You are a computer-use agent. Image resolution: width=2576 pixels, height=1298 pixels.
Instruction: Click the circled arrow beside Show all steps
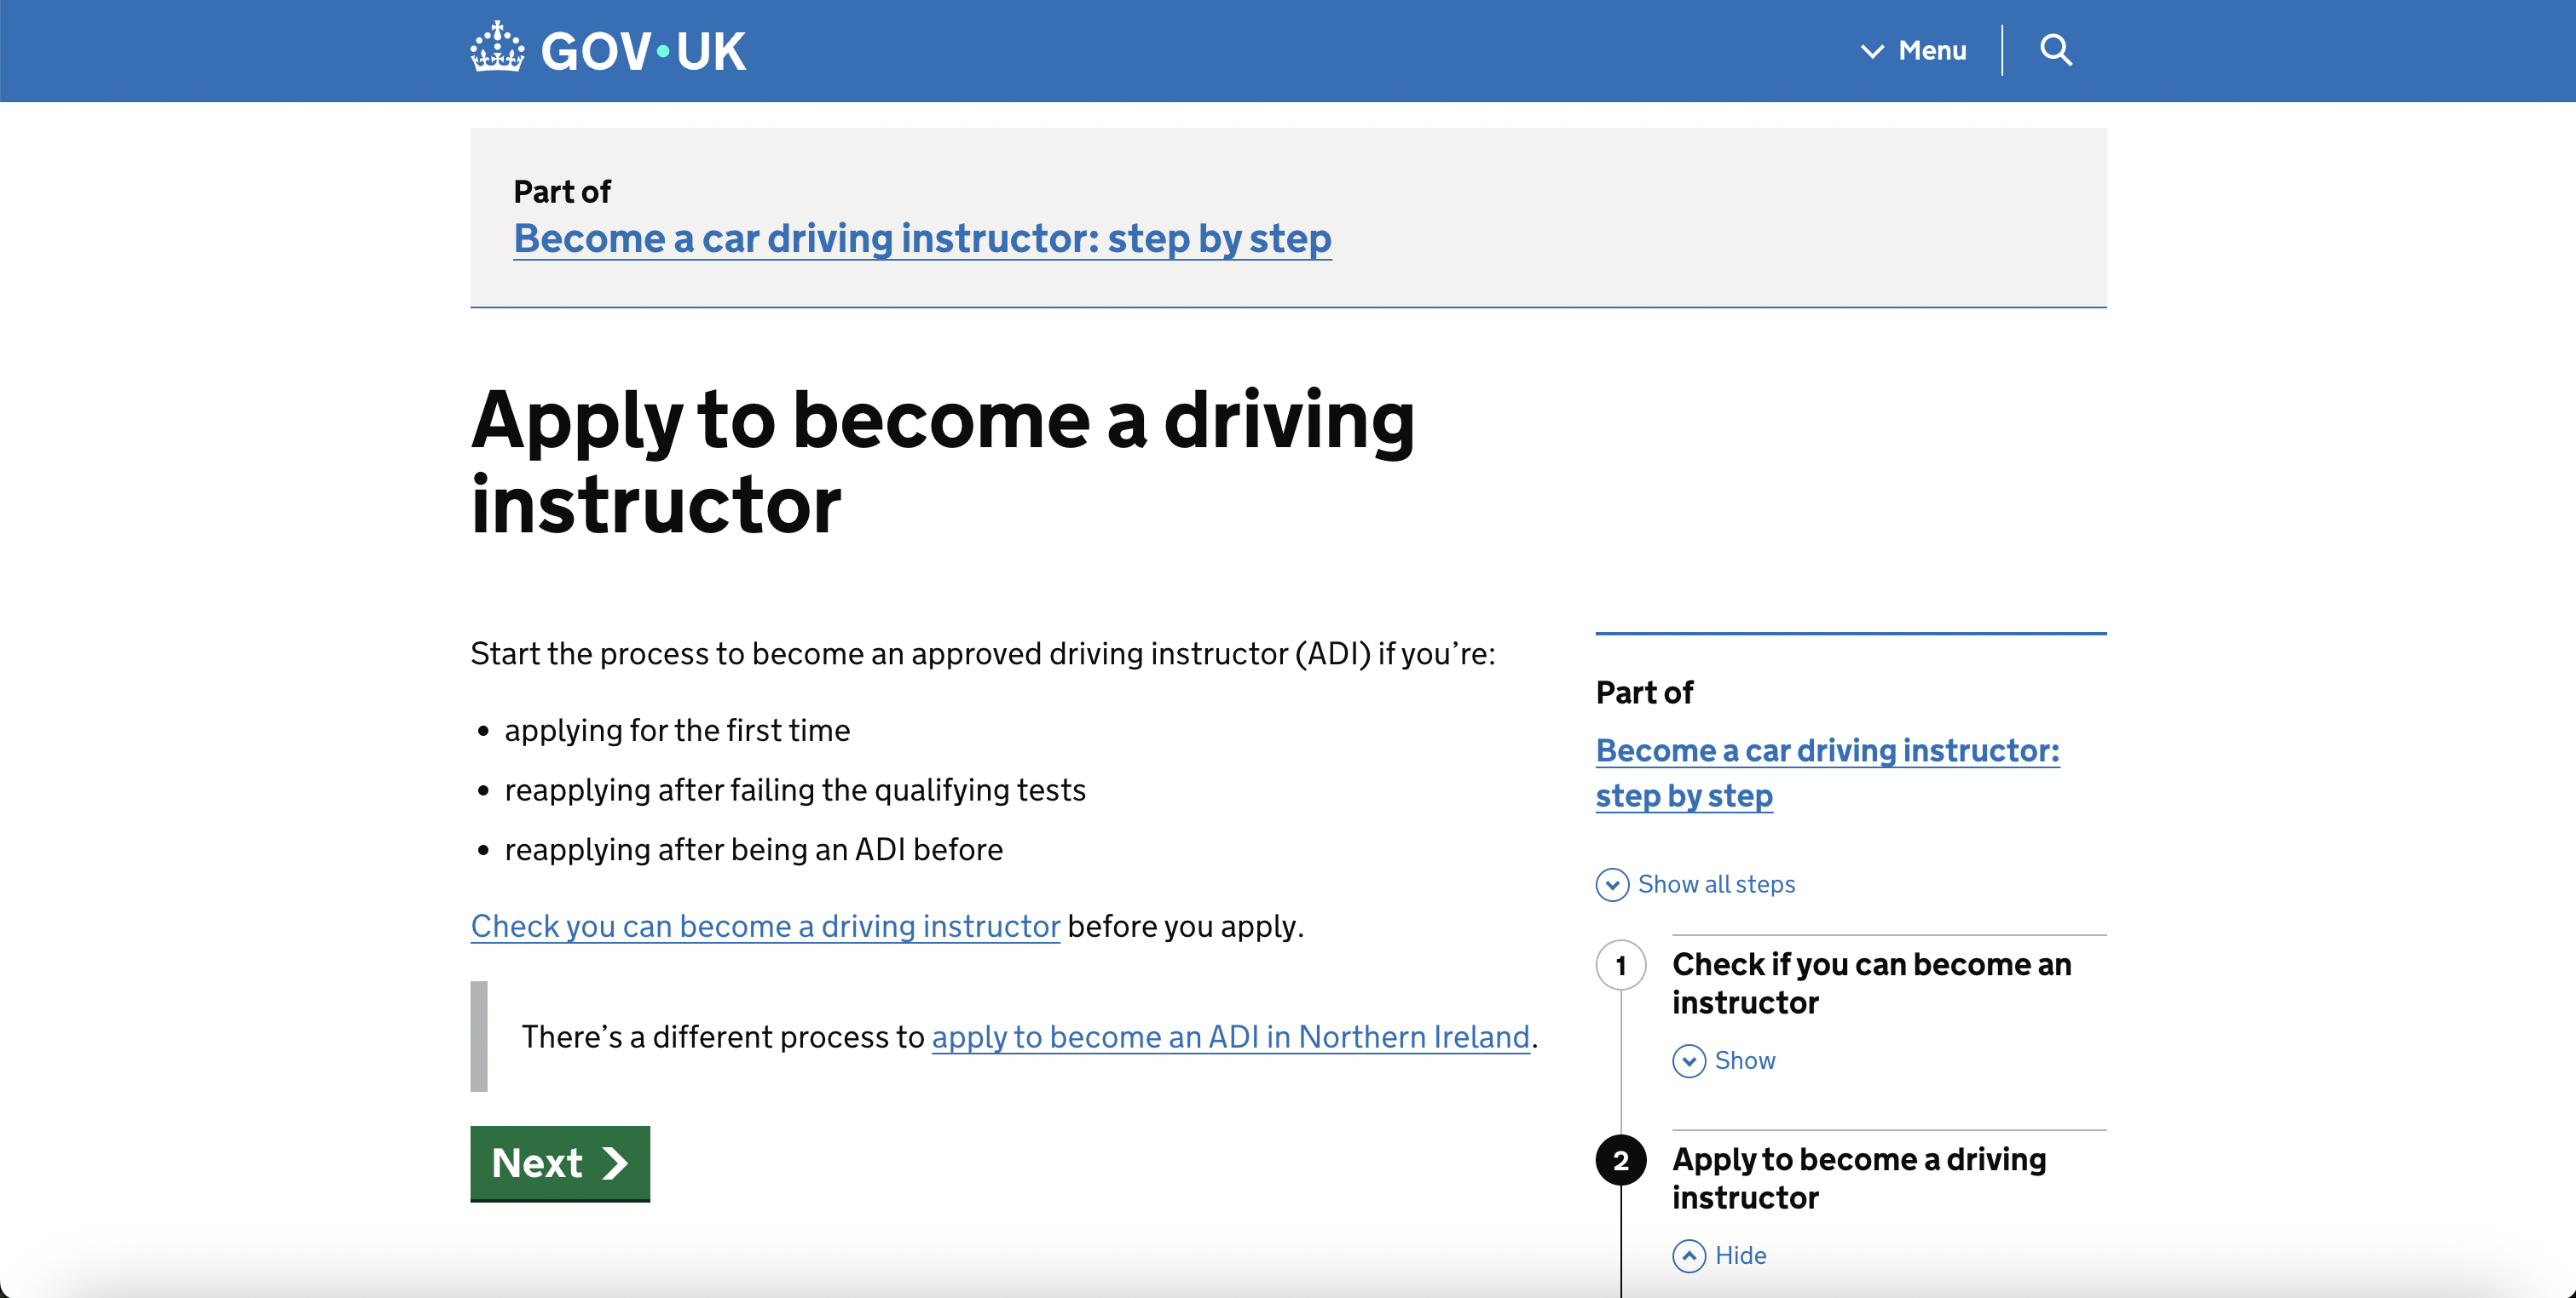1612,884
